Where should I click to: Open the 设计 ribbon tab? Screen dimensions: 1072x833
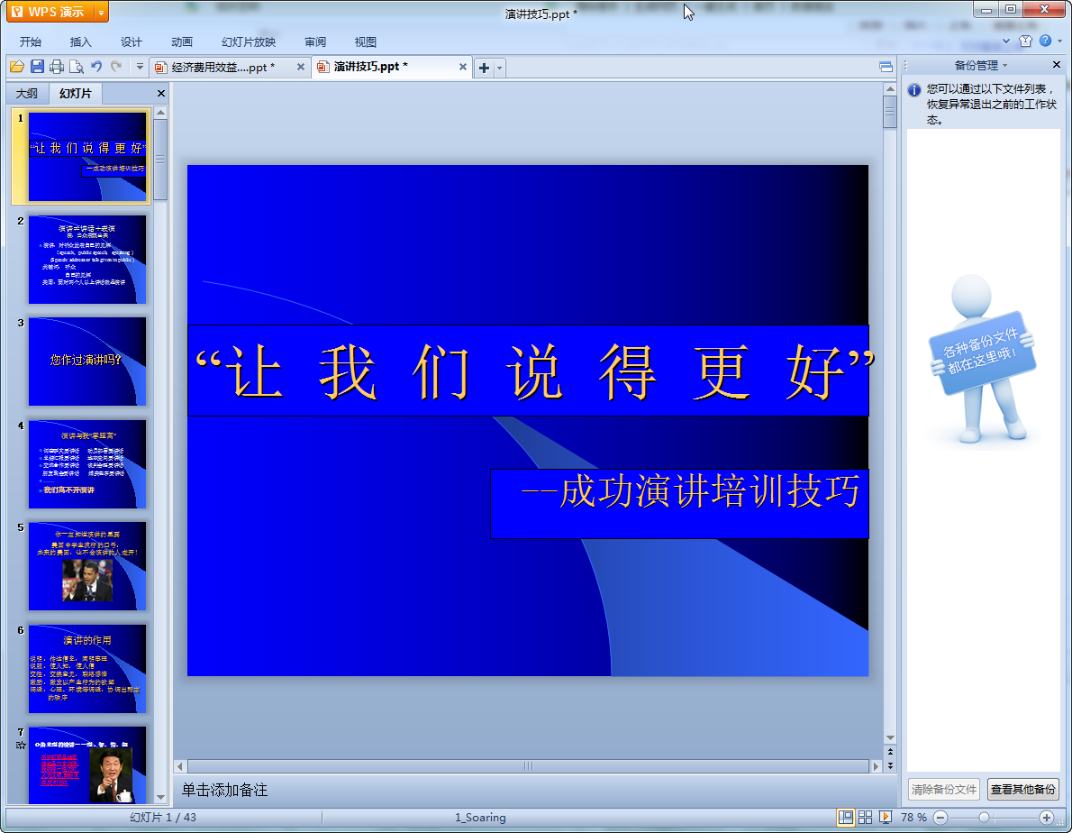click(x=132, y=41)
